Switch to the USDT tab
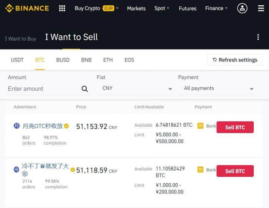The image size is (269, 208). (x=17, y=60)
